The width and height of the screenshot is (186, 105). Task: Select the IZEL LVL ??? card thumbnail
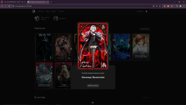pos(44,47)
